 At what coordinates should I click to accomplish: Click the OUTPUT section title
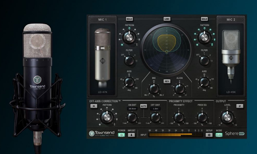click(221, 101)
